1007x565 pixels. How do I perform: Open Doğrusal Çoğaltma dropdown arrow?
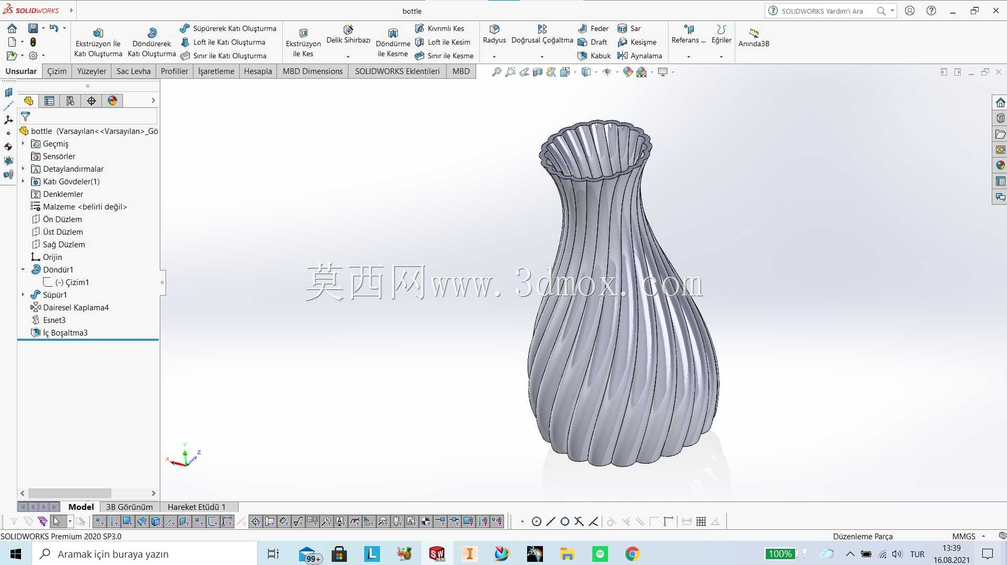pos(542,57)
